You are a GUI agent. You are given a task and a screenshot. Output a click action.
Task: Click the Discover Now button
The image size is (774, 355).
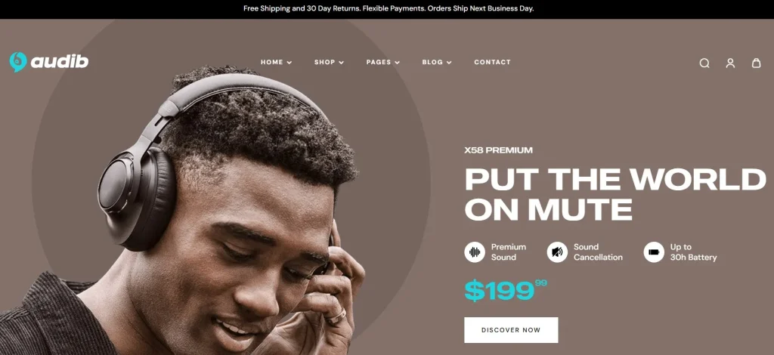pos(511,330)
